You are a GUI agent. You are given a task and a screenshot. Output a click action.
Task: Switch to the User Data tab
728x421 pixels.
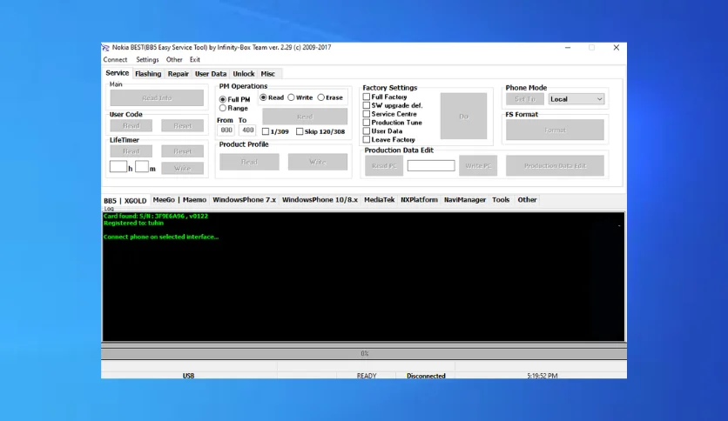click(211, 74)
